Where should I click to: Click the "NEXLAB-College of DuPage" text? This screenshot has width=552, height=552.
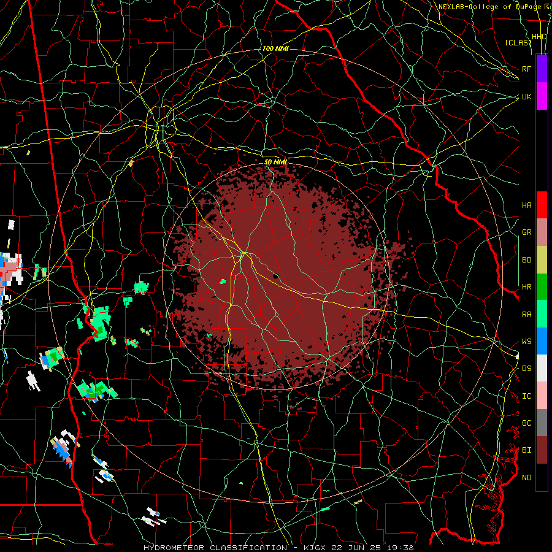coord(489,7)
